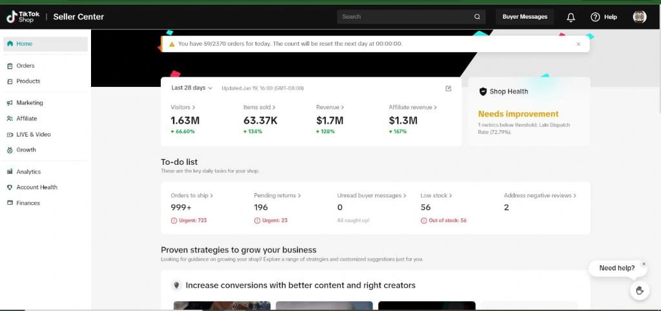
Task: Click the Products box icon
Action: [10, 82]
